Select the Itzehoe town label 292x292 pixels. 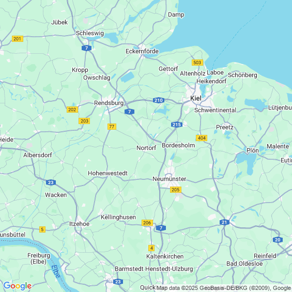click(80, 224)
